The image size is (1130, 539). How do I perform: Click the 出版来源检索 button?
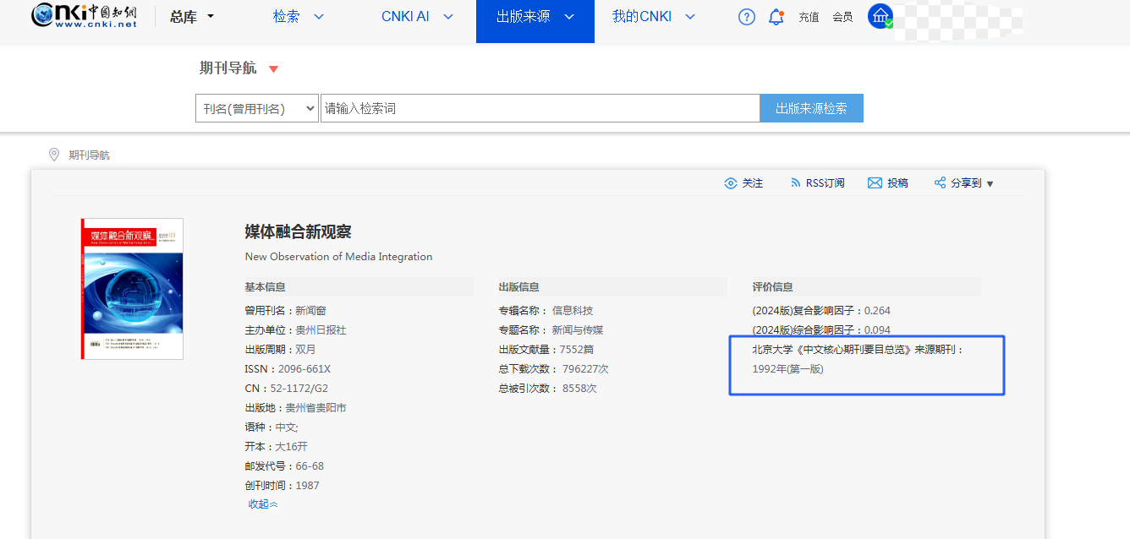pyautogui.click(x=811, y=108)
